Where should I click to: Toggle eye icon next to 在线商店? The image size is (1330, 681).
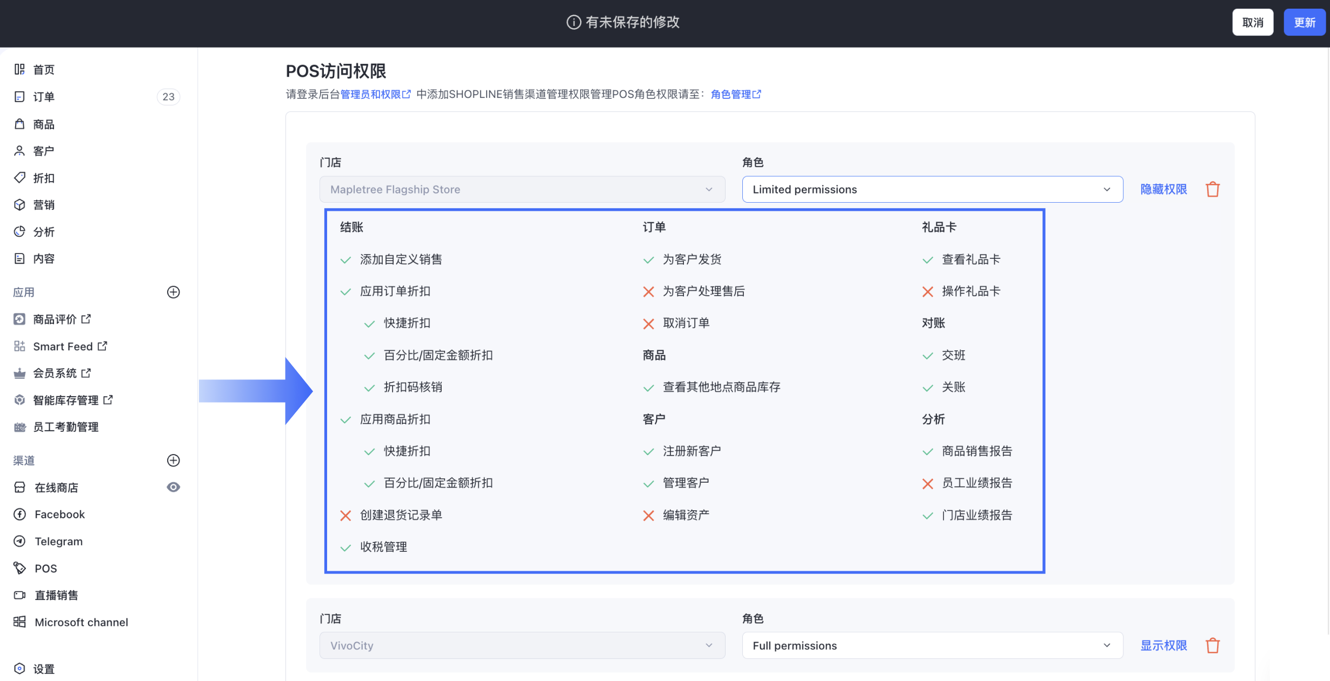(173, 488)
